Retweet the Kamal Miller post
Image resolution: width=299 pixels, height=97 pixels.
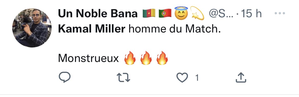pos(123,78)
